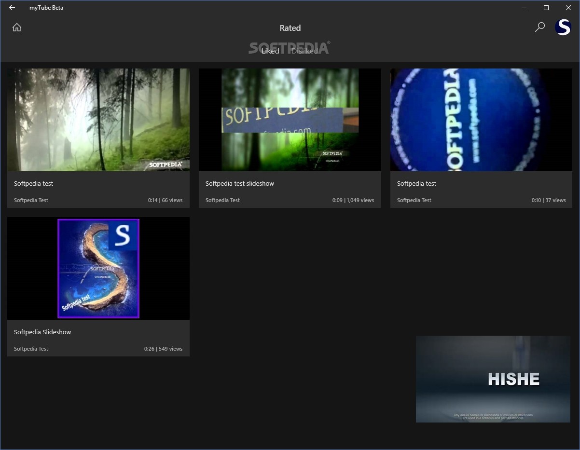
Task: Click the Softpedia Test channel under the slideshow
Action: [31, 348]
